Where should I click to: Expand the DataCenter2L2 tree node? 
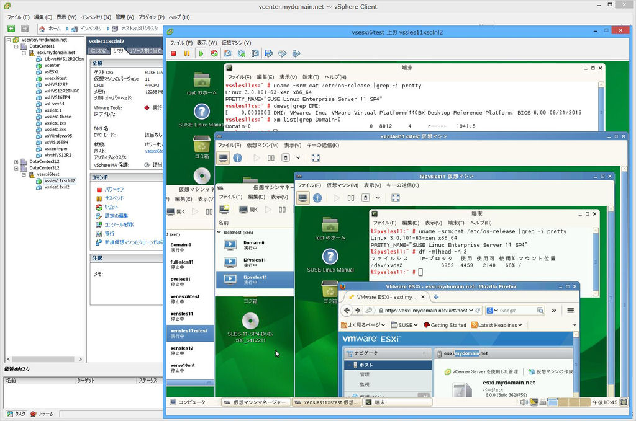(16, 162)
